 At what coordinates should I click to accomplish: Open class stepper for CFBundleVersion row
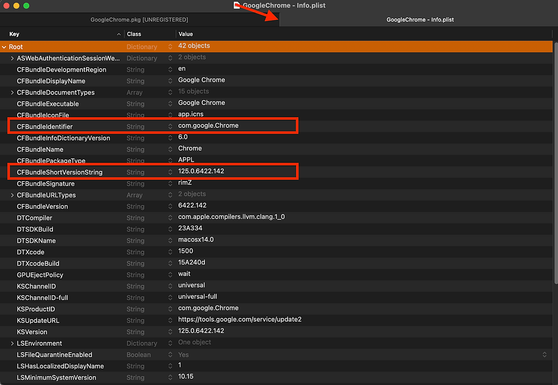[170, 206]
